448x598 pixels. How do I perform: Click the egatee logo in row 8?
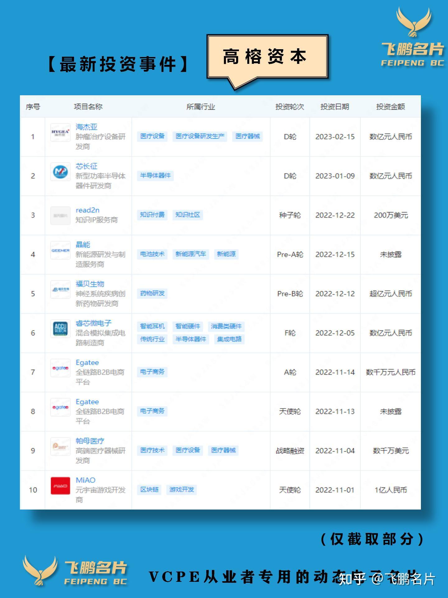click(60, 407)
